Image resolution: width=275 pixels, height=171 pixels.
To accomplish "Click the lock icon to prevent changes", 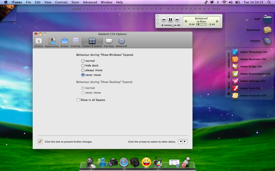I will tap(40, 142).
